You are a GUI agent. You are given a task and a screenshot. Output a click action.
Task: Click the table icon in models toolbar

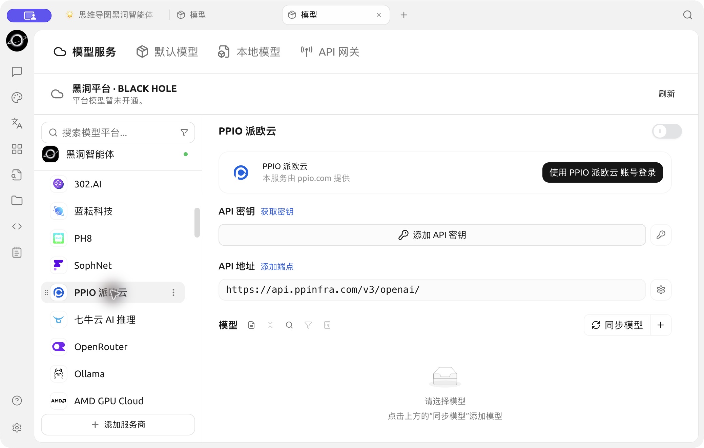pyautogui.click(x=327, y=325)
